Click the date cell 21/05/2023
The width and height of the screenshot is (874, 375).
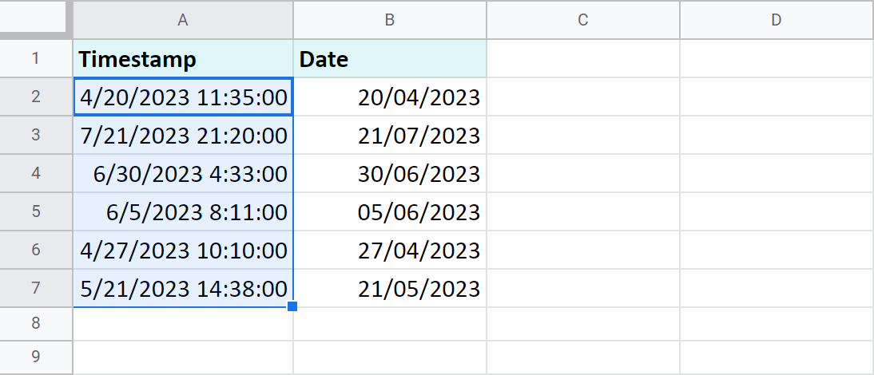[x=390, y=289]
